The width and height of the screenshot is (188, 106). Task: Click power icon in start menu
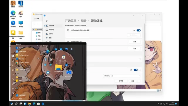(x=13, y=98)
